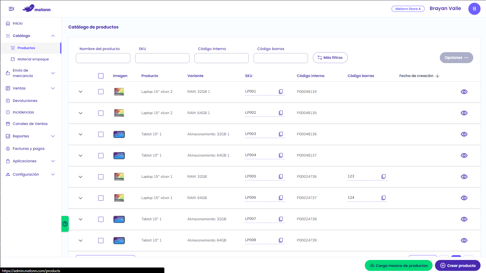Image resolution: width=486 pixels, height=273 pixels.
Task: View product details for LP002 eye icon
Action: click(x=464, y=113)
